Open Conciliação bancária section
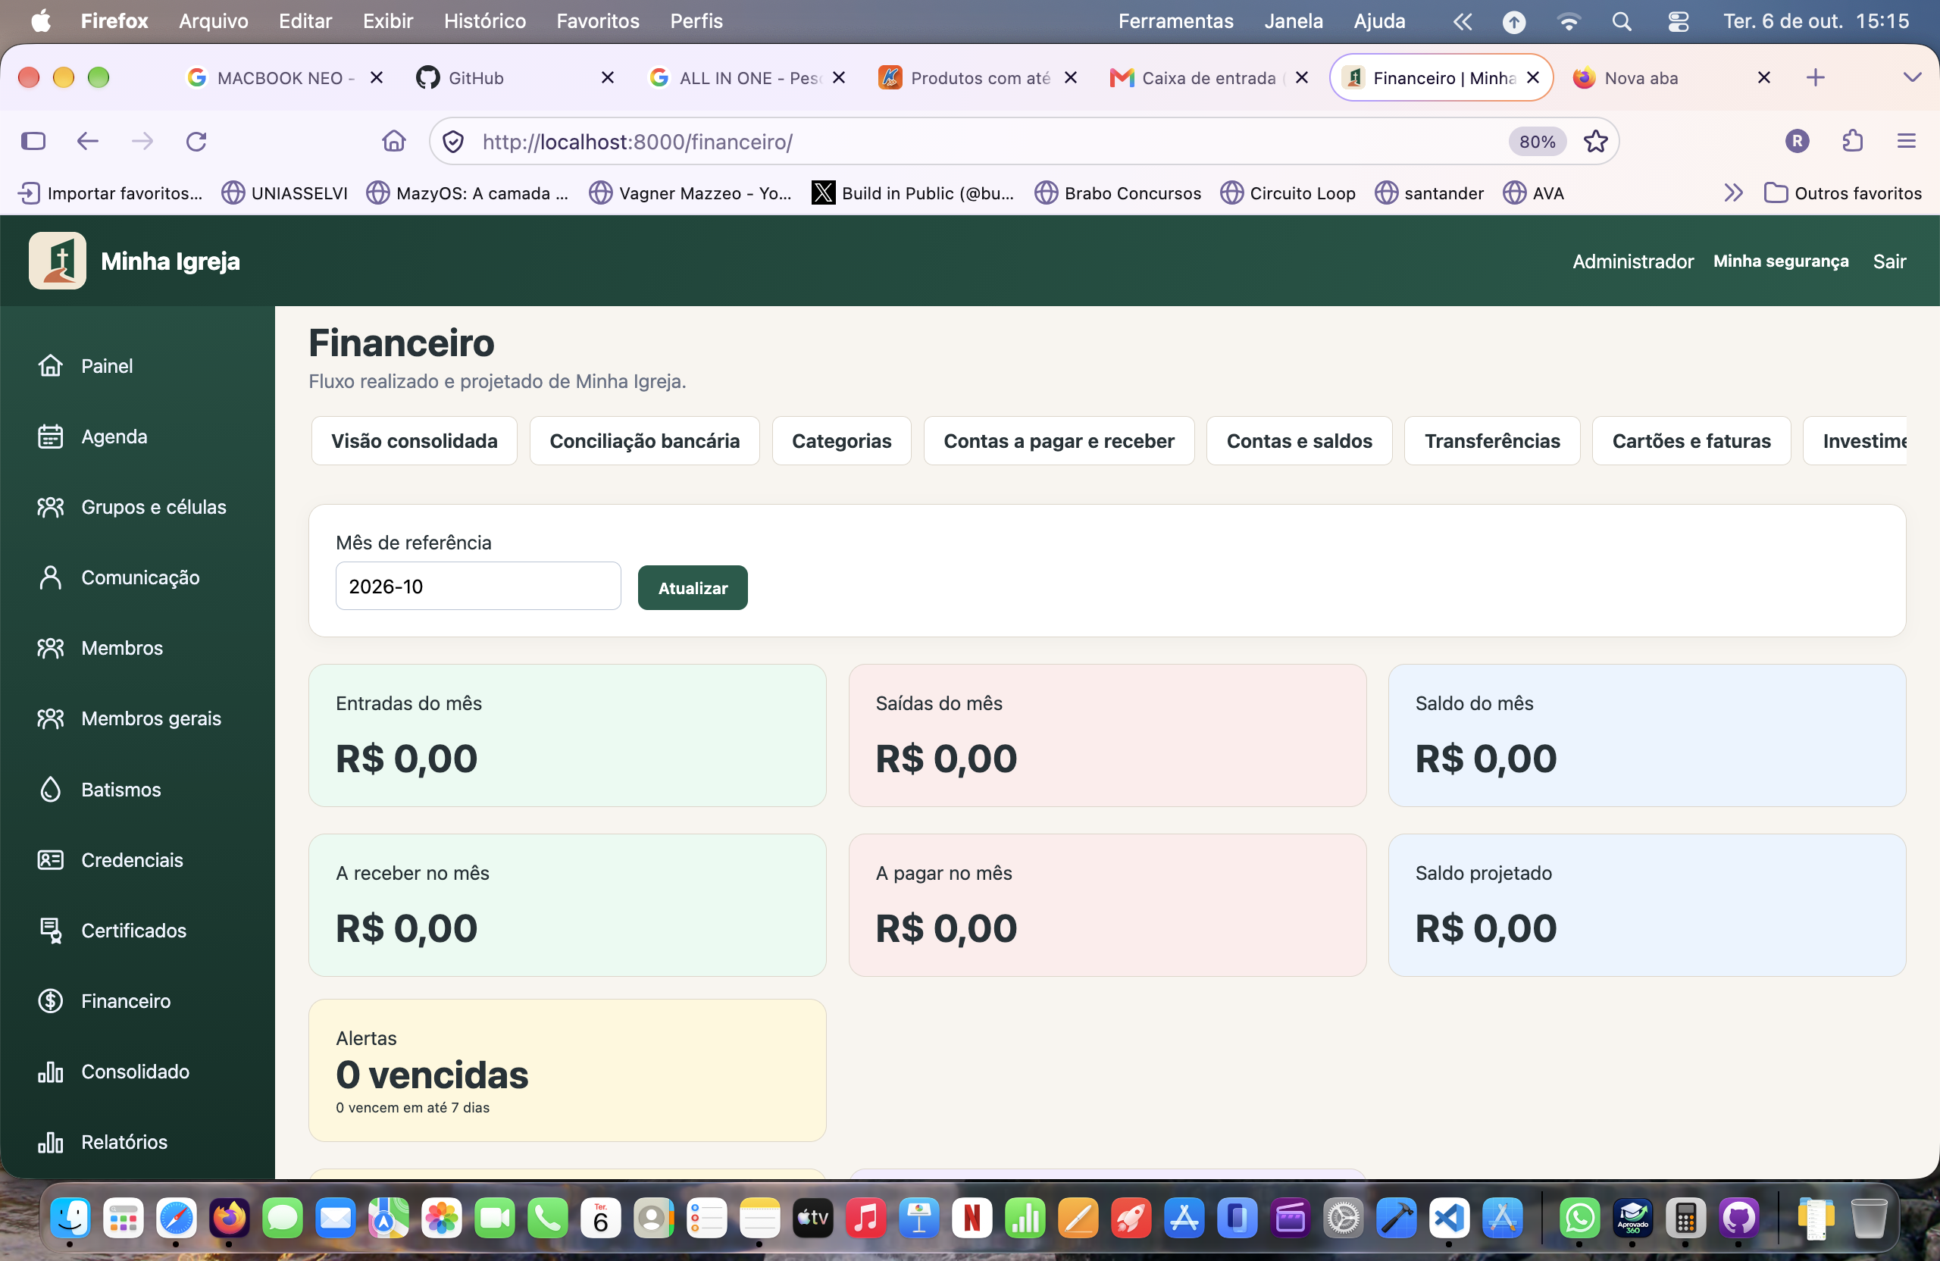The image size is (1940, 1261). [644, 441]
